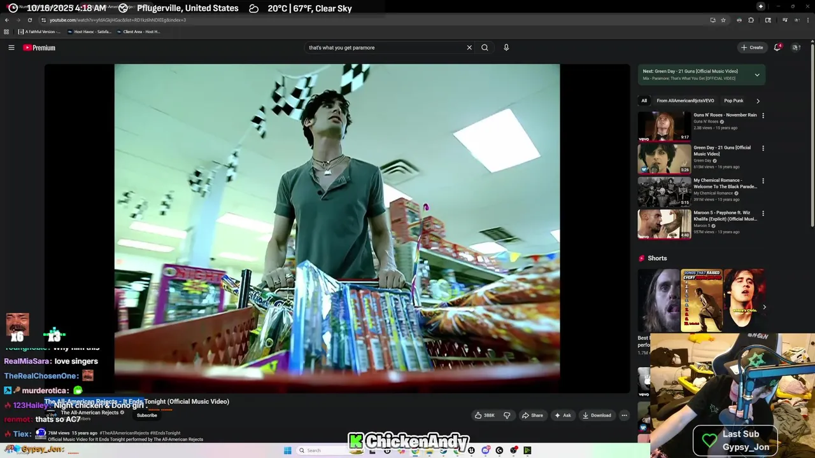Click the youtube.com address bar
The image size is (815, 458).
376,20
